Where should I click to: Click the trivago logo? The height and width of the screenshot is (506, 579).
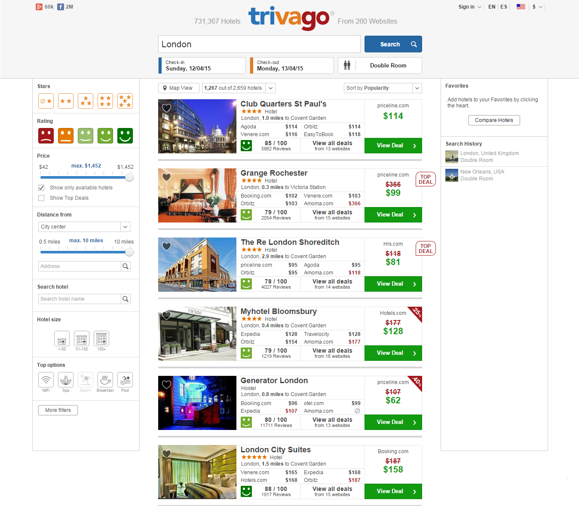click(x=291, y=18)
